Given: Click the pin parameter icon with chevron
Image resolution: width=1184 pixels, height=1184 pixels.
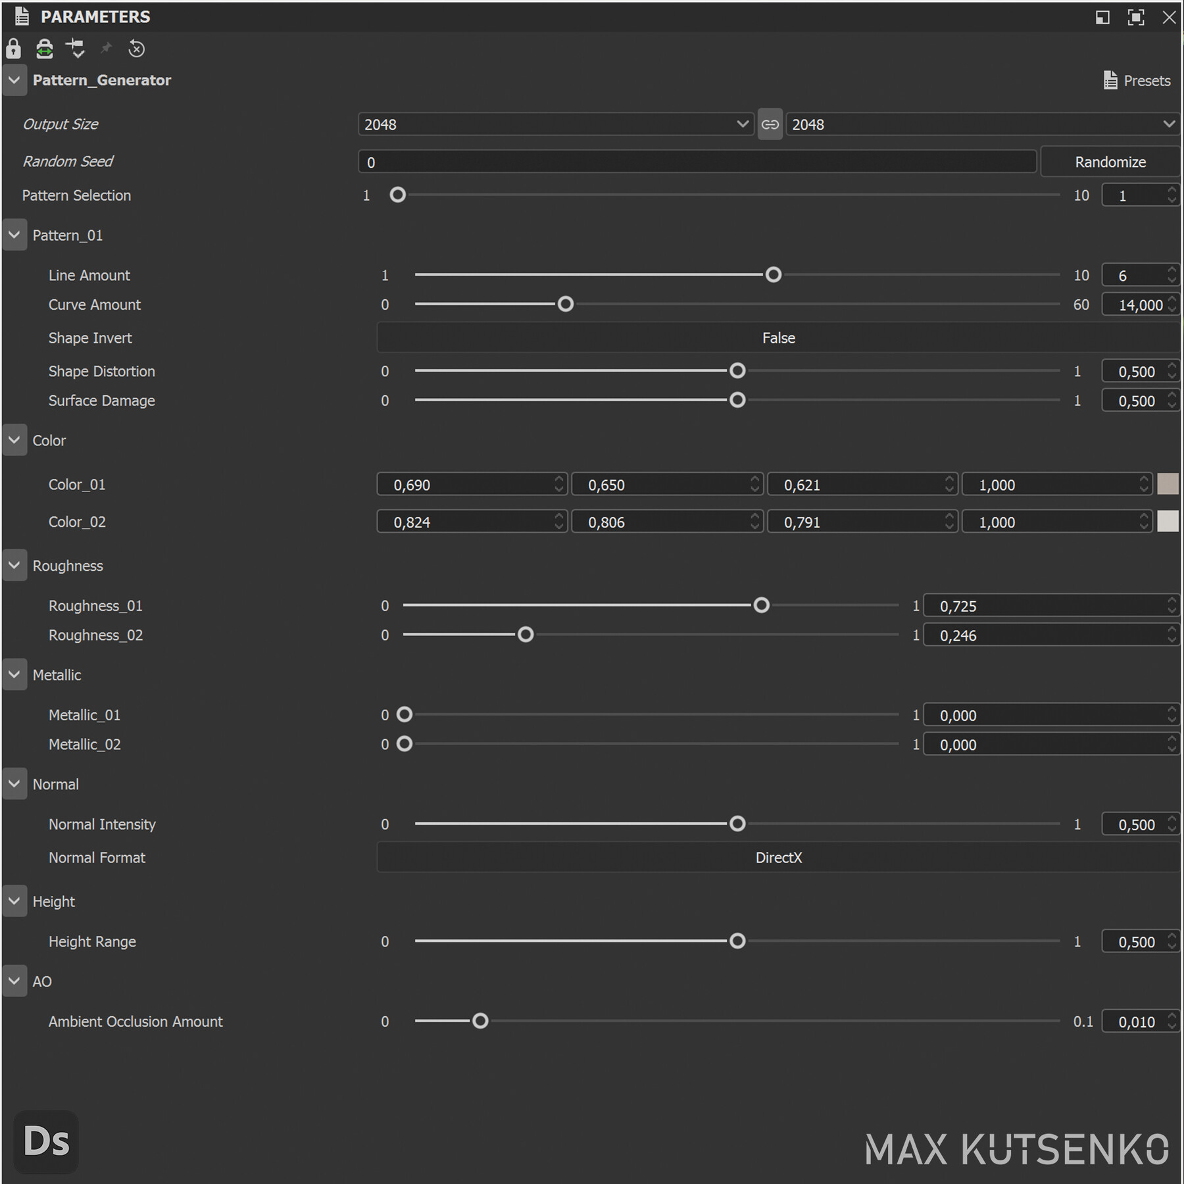Looking at the screenshot, I should [x=75, y=49].
